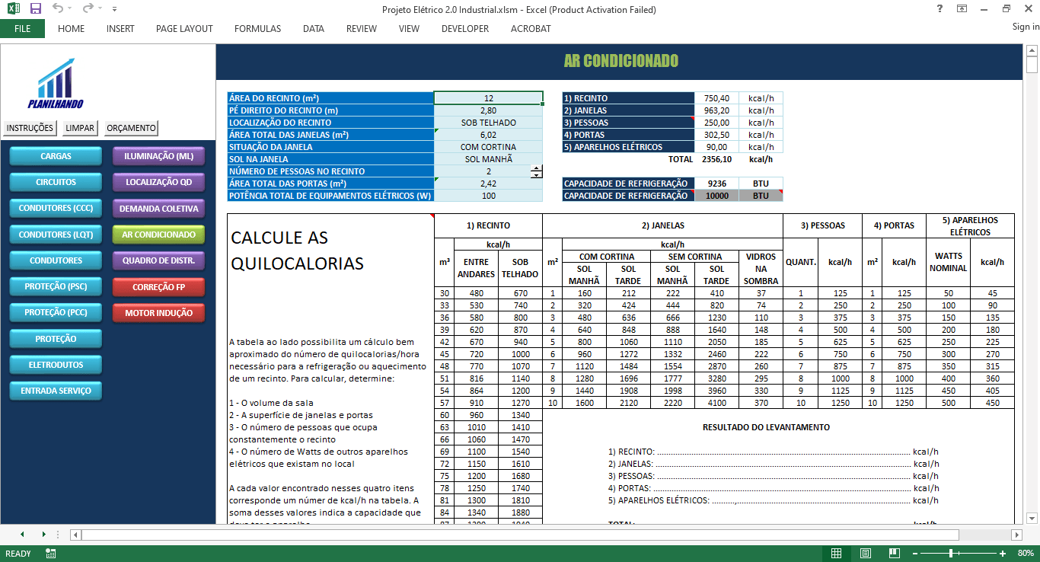Switch to Page Layout view icon

pyautogui.click(x=866, y=554)
